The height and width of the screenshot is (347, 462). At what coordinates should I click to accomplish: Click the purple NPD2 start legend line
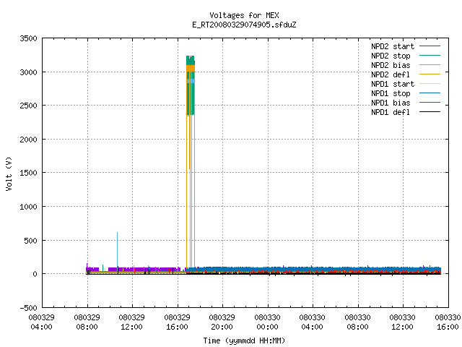(430, 46)
